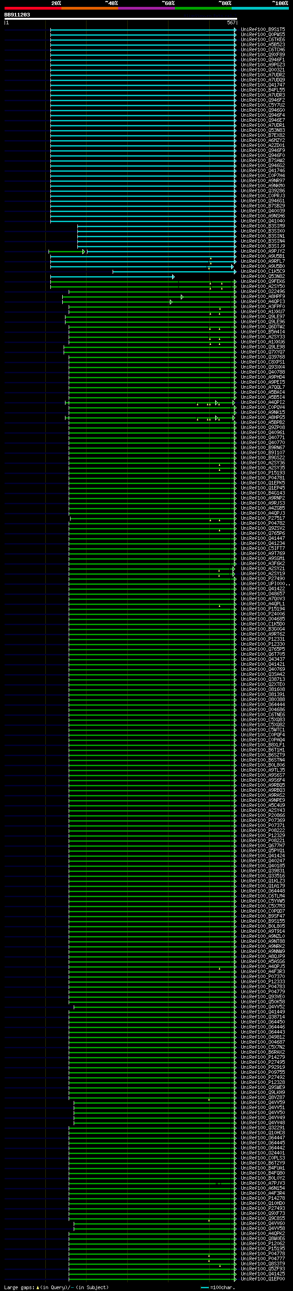This screenshot has height=1291, width=293.
Task: Select hit UniRef100_A6MZY2
Action: [x=263, y=140]
